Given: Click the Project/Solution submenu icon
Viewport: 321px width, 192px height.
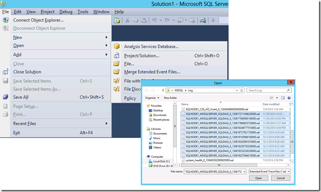Looking at the screenshot, I should coord(117,56).
